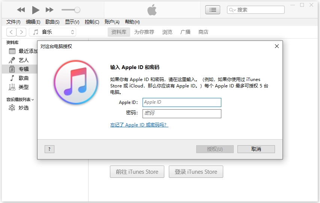Start playback with the play button
This screenshot has height=203, width=320.
(x=36, y=10)
